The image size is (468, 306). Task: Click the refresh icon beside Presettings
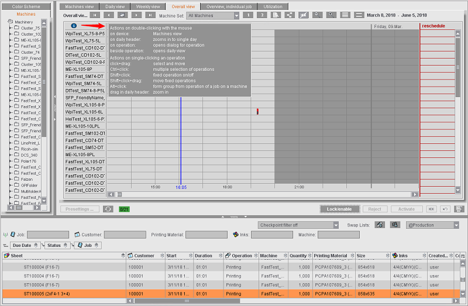pos(108,209)
